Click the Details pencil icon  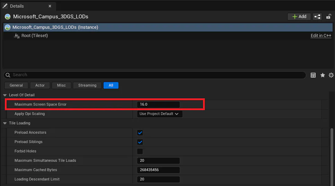[x=5, y=6]
